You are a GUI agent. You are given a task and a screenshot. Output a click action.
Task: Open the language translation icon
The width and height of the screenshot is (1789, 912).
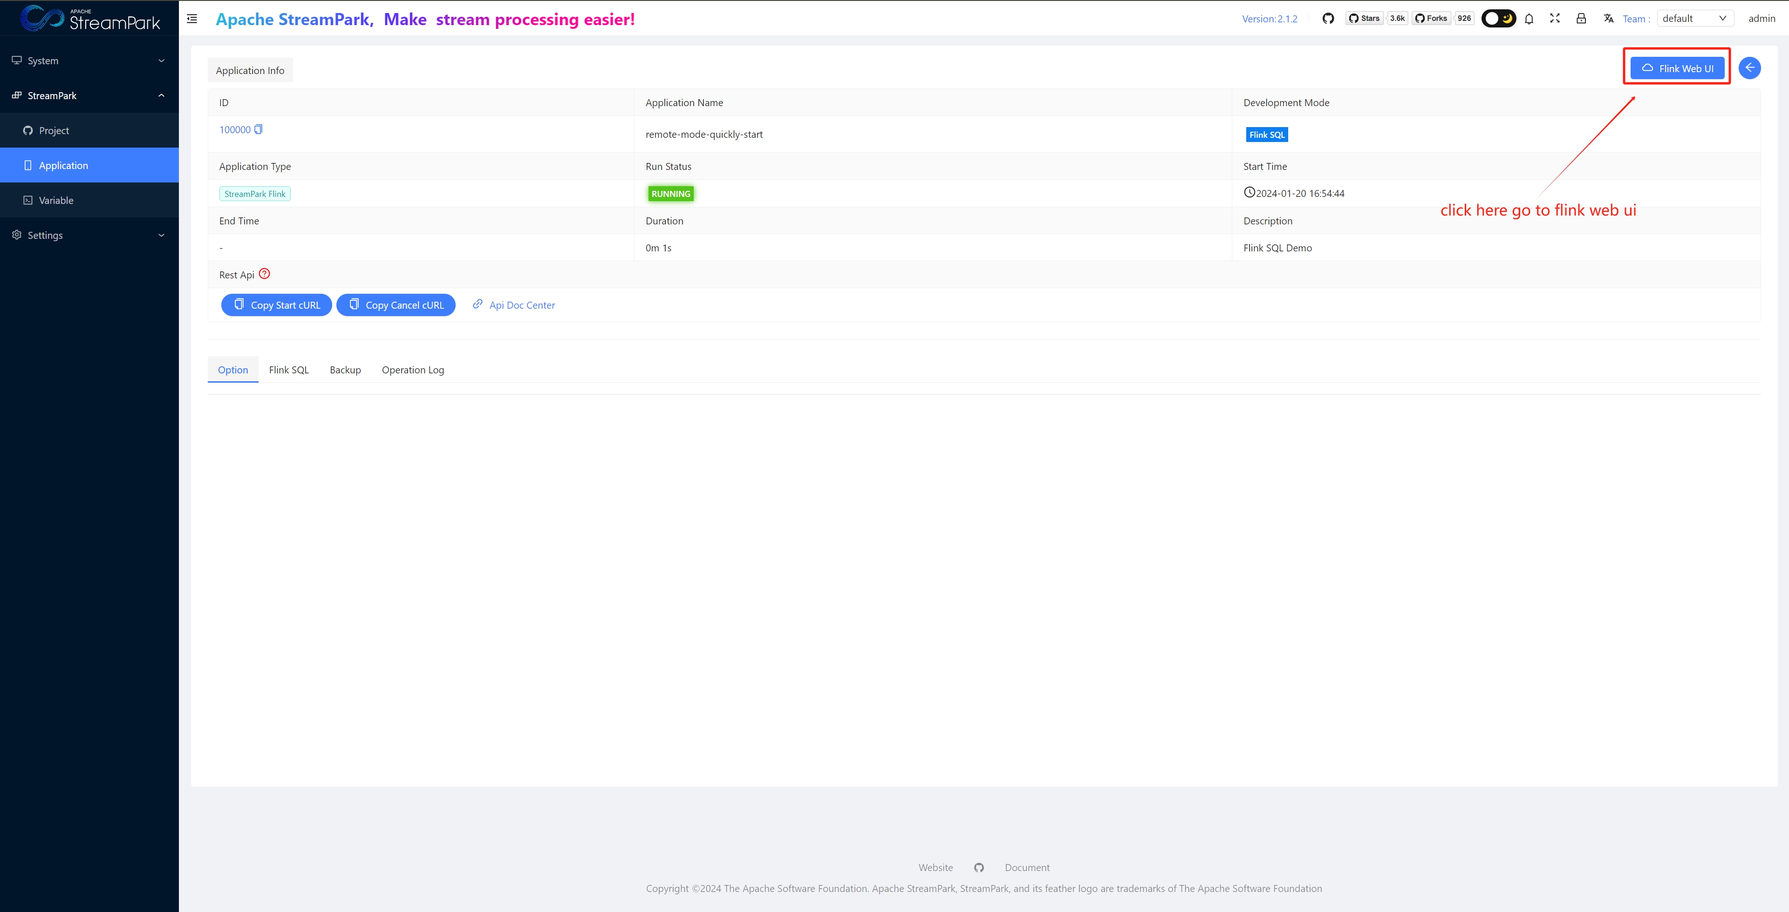pos(1608,19)
